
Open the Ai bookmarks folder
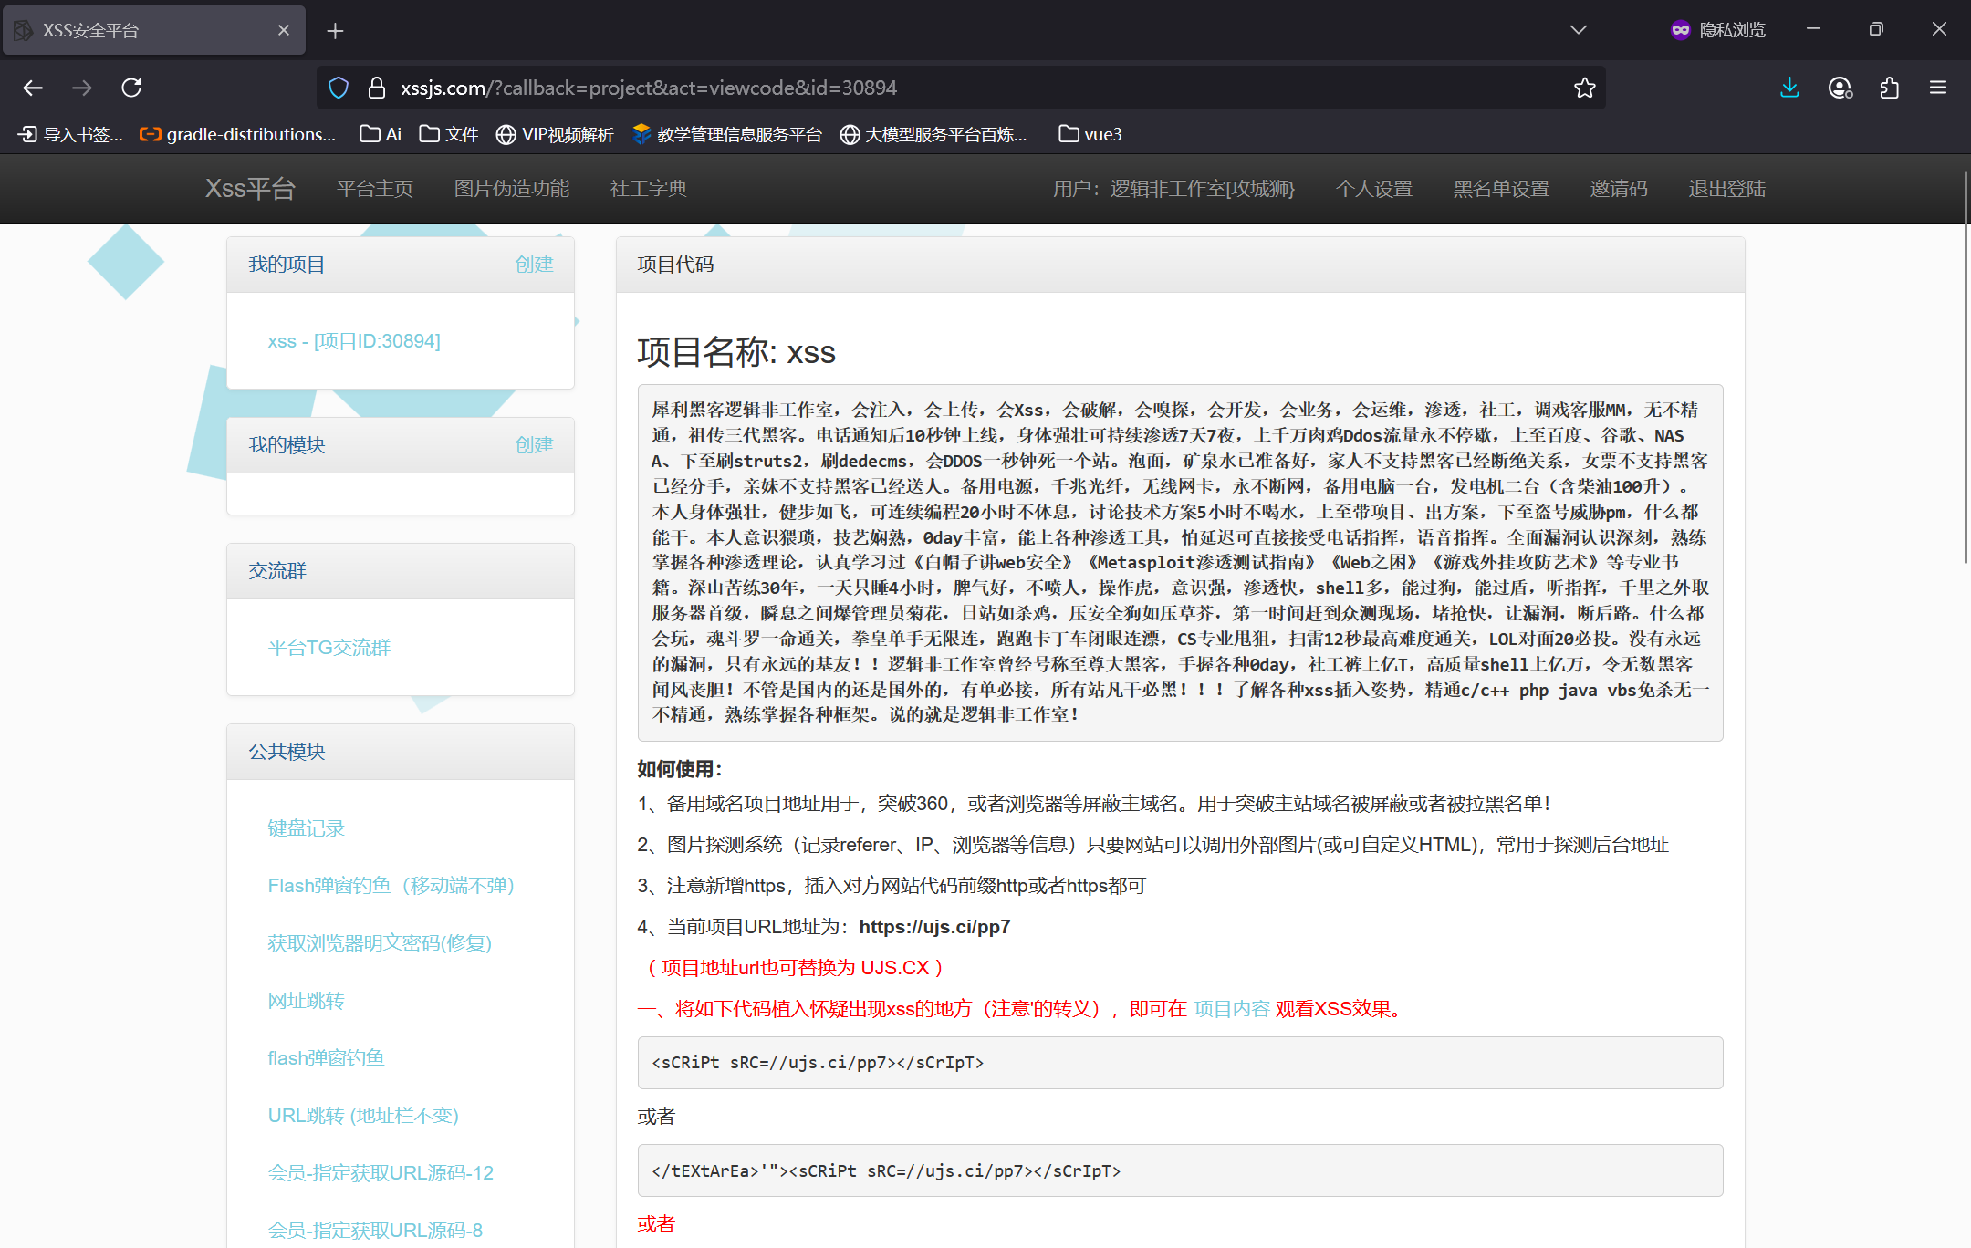point(381,134)
